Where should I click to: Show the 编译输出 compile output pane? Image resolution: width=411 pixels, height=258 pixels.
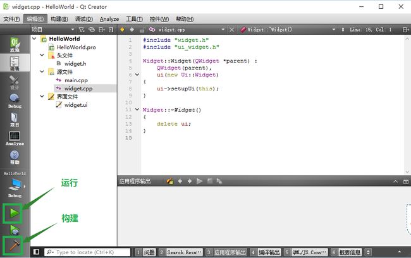pyautogui.click(x=266, y=252)
